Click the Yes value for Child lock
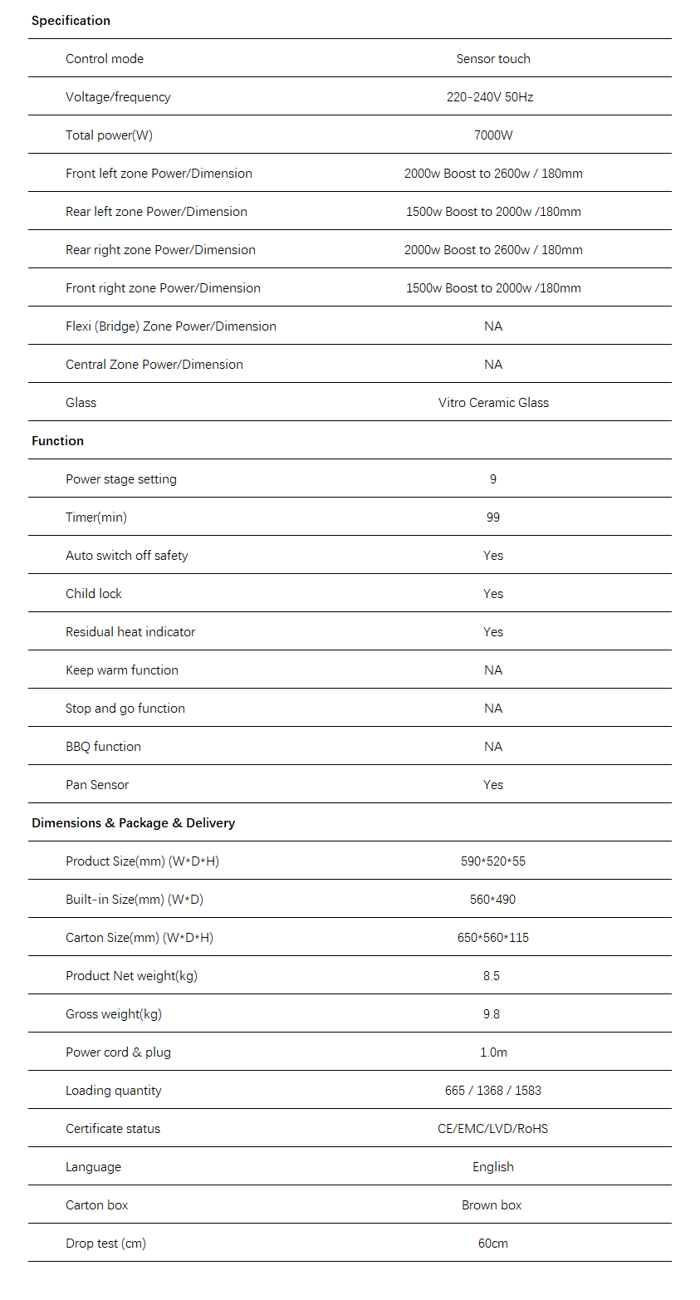The width and height of the screenshot is (700, 1300). (x=493, y=594)
